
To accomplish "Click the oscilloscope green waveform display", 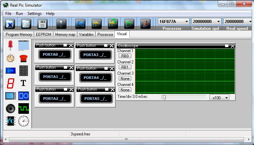I will point(185,71).
